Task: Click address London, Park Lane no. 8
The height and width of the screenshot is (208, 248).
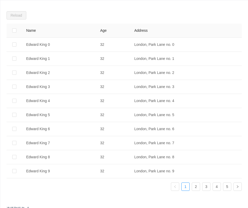Action: point(154,157)
